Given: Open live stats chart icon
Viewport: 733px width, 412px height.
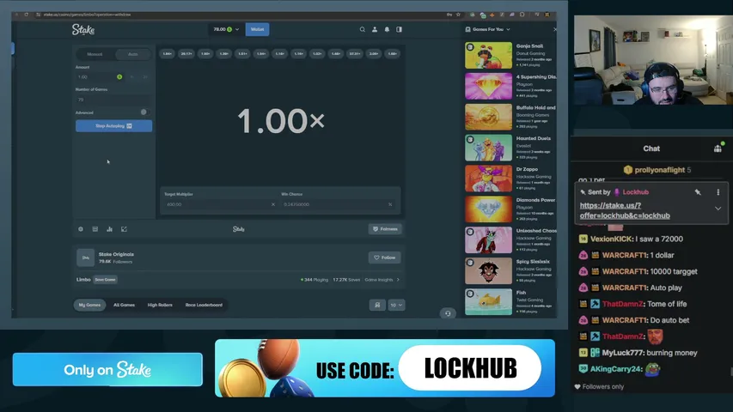Looking at the screenshot, I should point(109,229).
